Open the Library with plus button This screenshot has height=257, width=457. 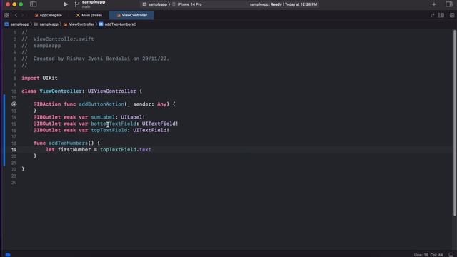434,4
